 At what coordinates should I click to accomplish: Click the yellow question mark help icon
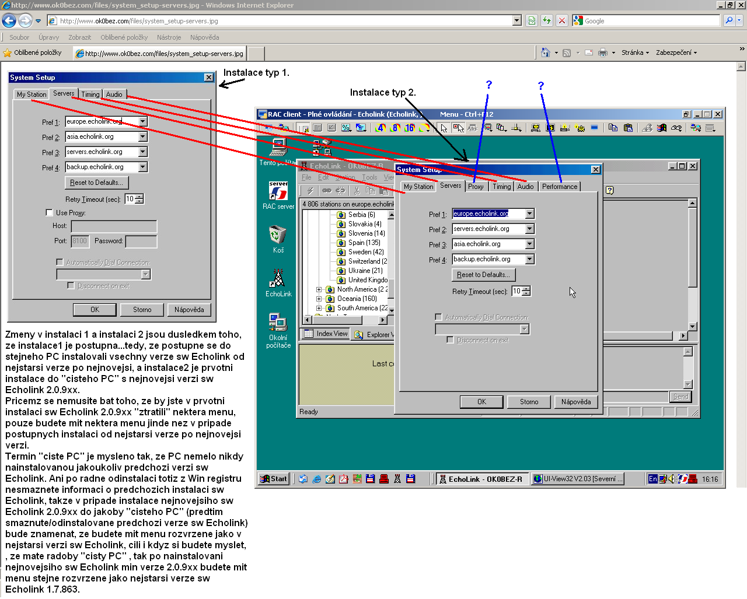[609, 190]
